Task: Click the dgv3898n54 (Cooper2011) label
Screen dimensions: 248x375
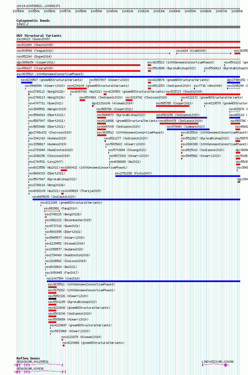Action: coord(36,62)
